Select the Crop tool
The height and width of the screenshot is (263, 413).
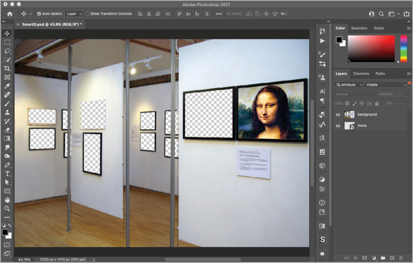(x=7, y=69)
